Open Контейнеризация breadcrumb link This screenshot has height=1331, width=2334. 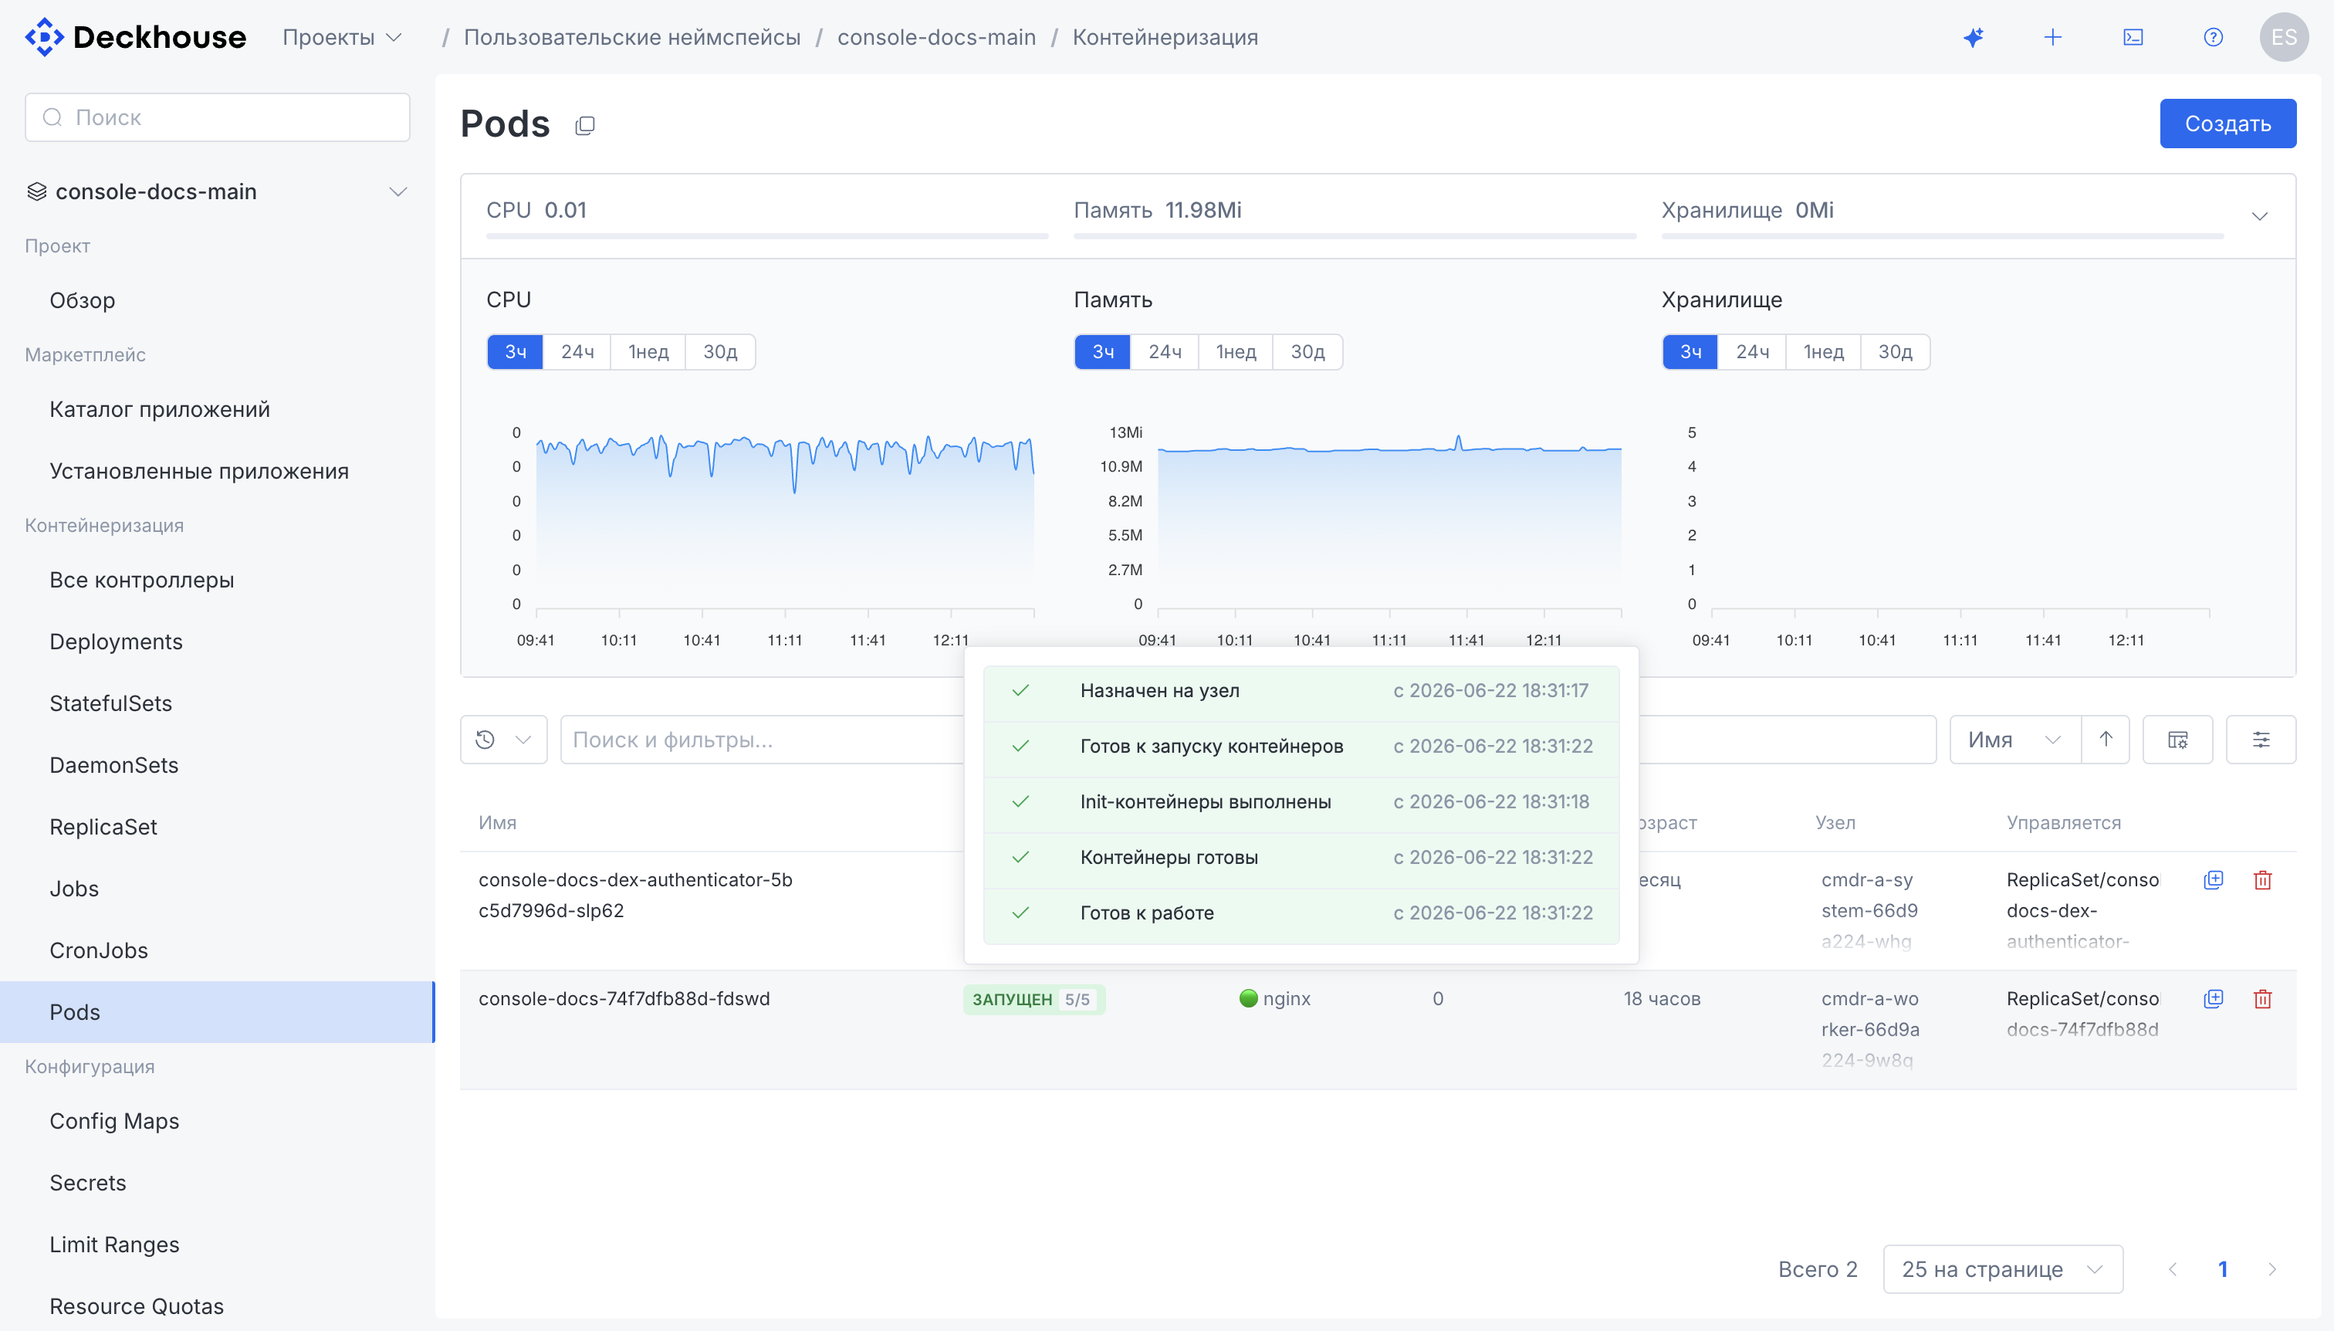1165,38
